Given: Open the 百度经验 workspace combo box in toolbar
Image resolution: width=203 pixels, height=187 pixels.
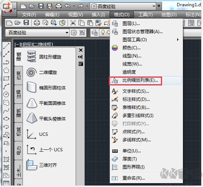Looking at the screenshot, I should click(37, 33).
